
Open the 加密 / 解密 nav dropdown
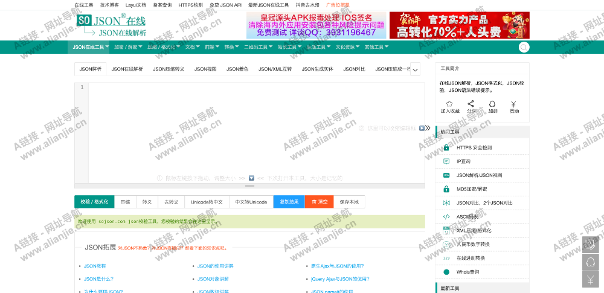(128, 47)
